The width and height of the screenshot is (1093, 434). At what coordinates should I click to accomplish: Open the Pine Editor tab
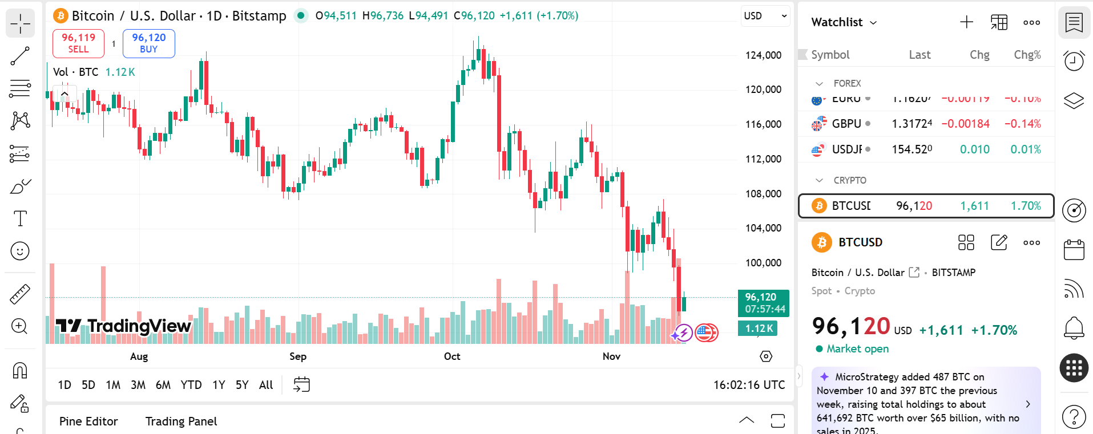click(88, 421)
